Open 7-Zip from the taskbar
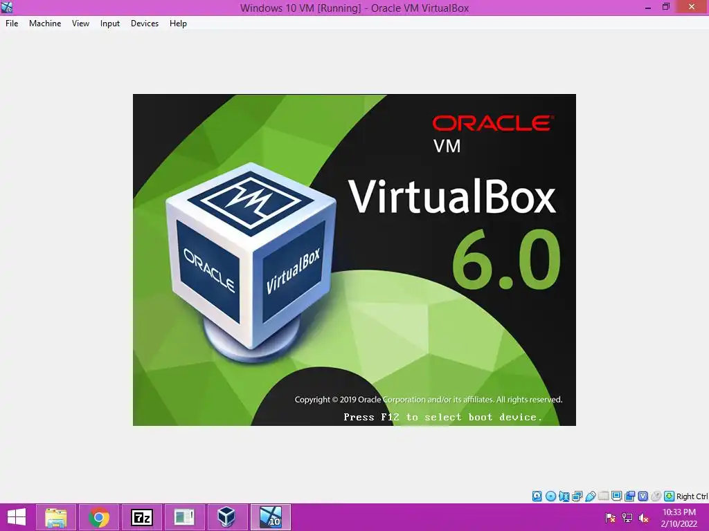Screen dimensions: 709x531 click(141, 517)
